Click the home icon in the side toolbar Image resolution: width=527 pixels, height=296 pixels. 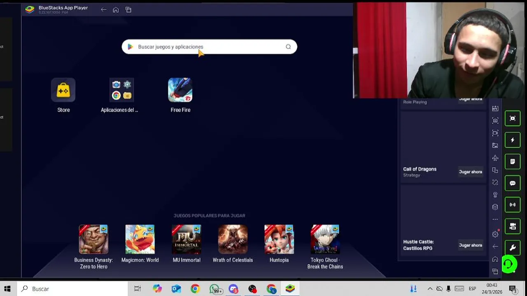coord(495,259)
